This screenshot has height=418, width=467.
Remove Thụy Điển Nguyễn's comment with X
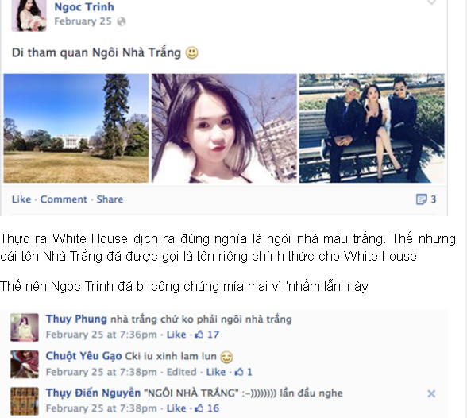(x=431, y=393)
